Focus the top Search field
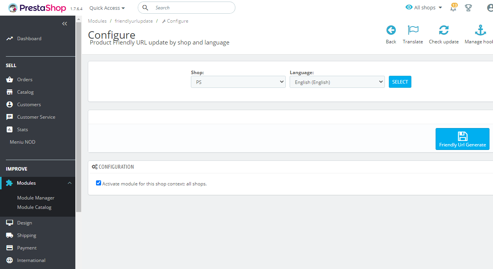The width and height of the screenshot is (493, 269). point(187,8)
